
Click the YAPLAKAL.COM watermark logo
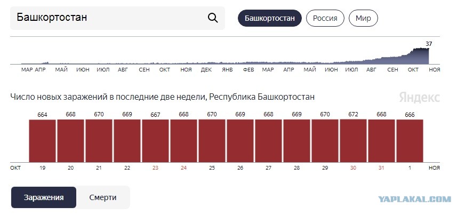414,199
